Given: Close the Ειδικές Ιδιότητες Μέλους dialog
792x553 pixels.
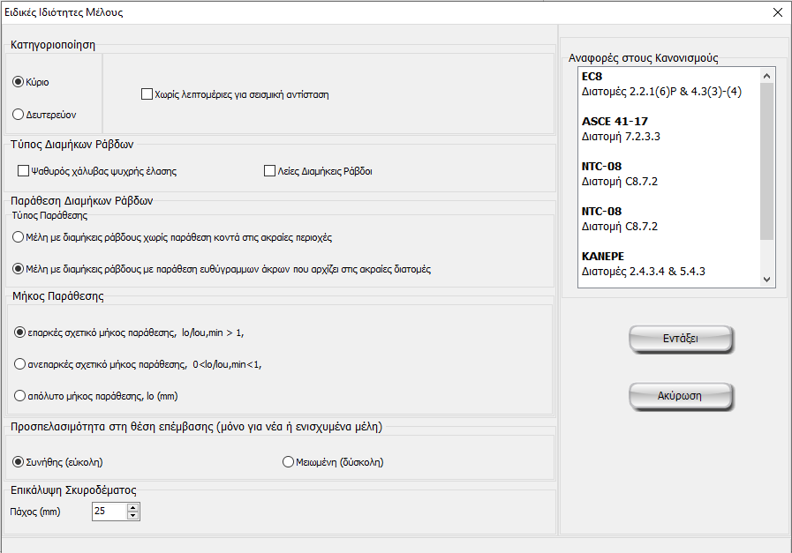Looking at the screenshot, I should pyautogui.click(x=777, y=12).
